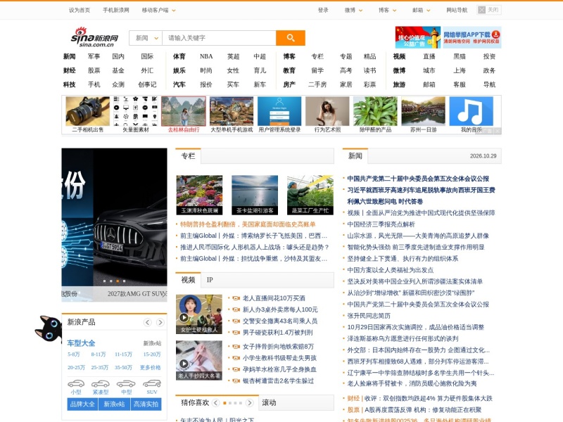Click the 品牌大全 blue button

[82, 404]
